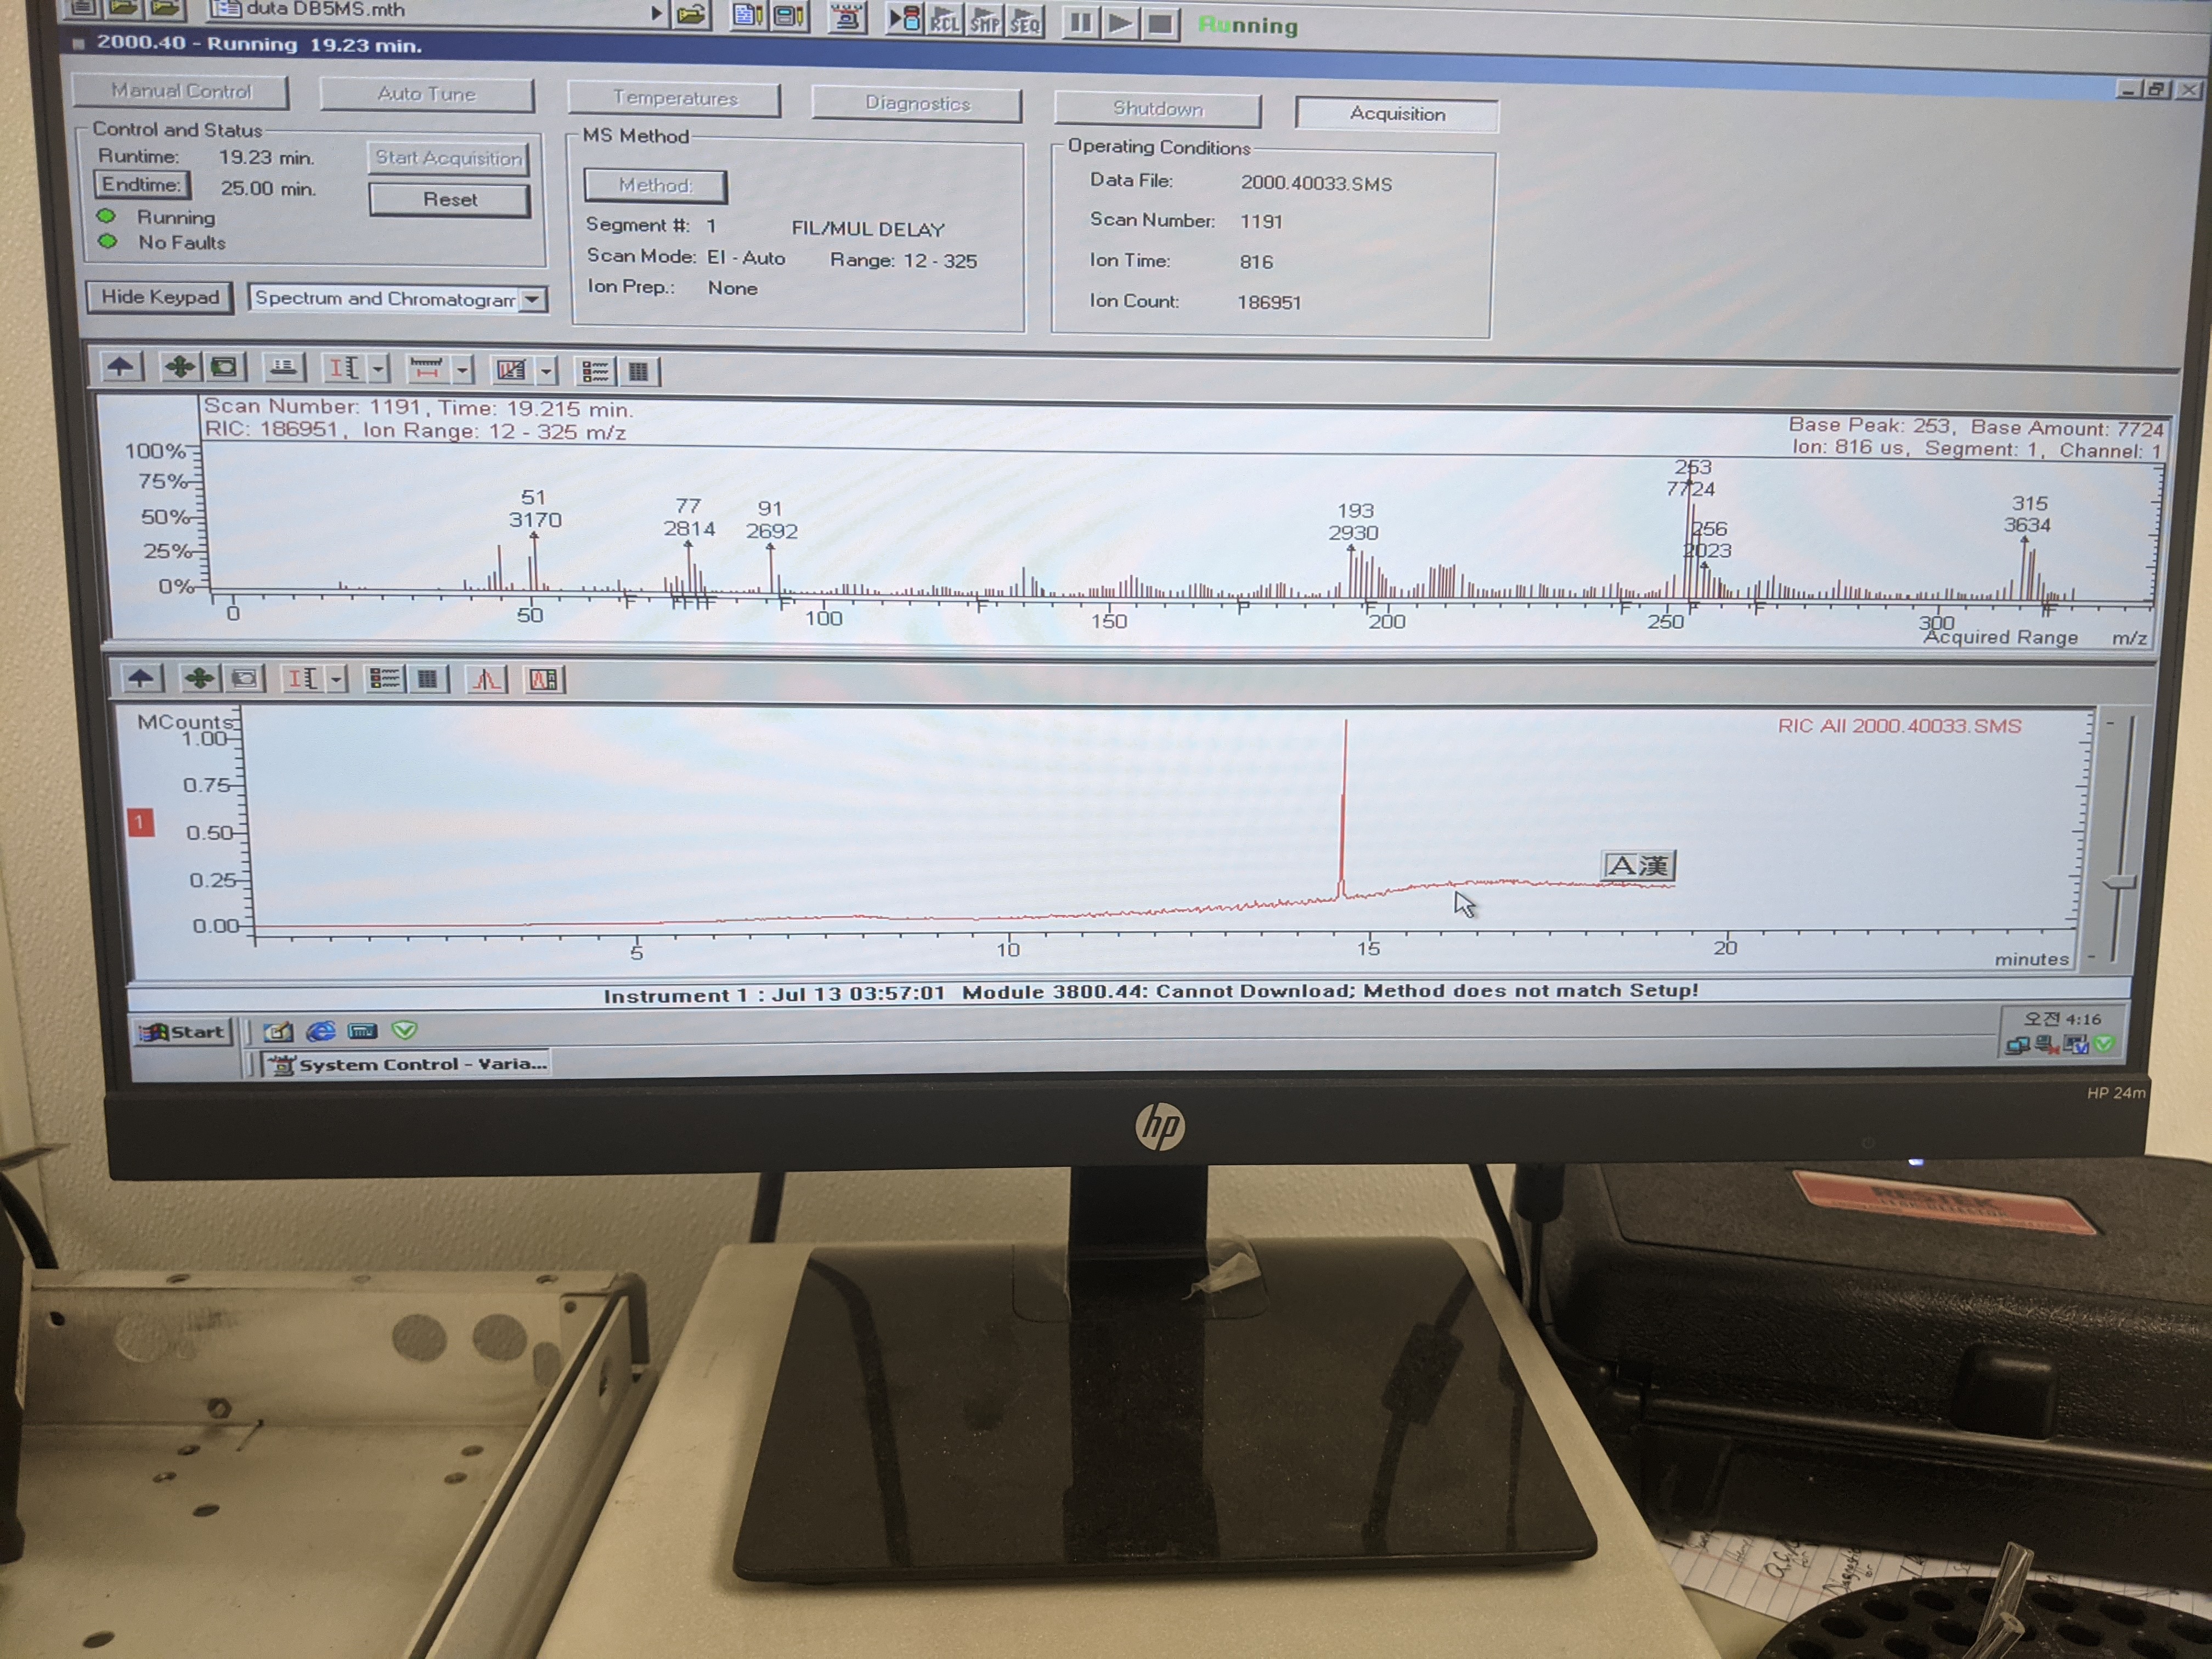2212x1659 pixels.
Task: Click the SEQ Sequence icon
Action: (x=1025, y=21)
